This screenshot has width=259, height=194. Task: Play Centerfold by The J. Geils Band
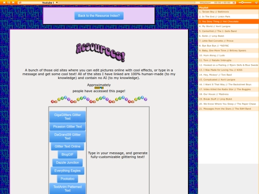coord(228,31)
